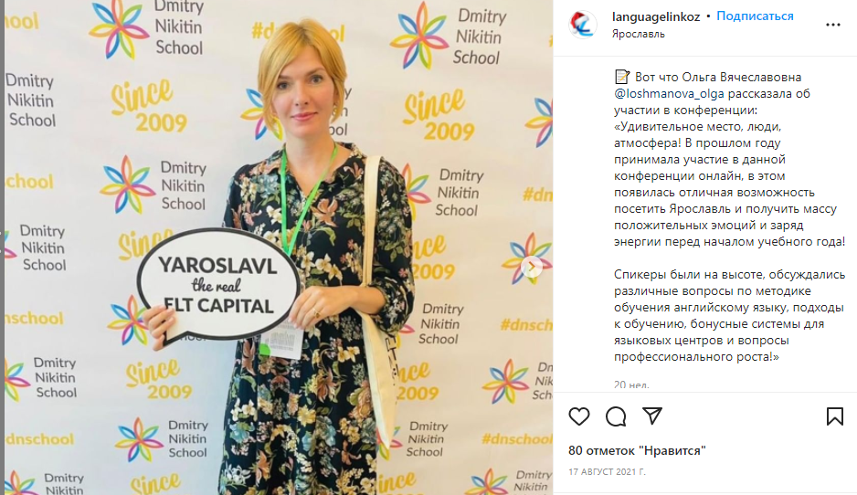Click the YAROSLAVL speech bubble sign in the photo

click(x=218, y=286)
